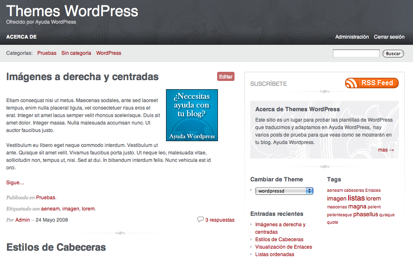Image resolution: width=413 pixels, height=259 pixels.
Task: Open the Sin categoría category link
Action: 76,53
